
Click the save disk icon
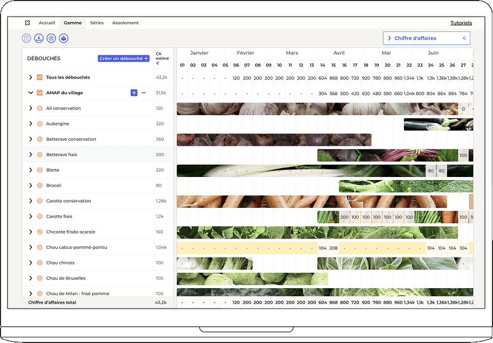coord(26,38)
